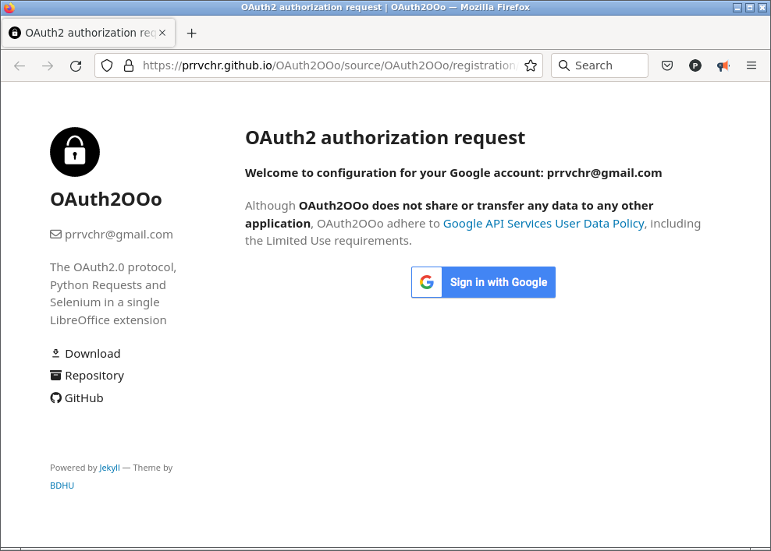771x551 pixels.
Task: Bookmark this page with the star icon
Action: point(531,65)
